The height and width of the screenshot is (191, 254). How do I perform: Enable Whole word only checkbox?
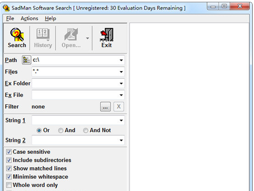(9, 185)
